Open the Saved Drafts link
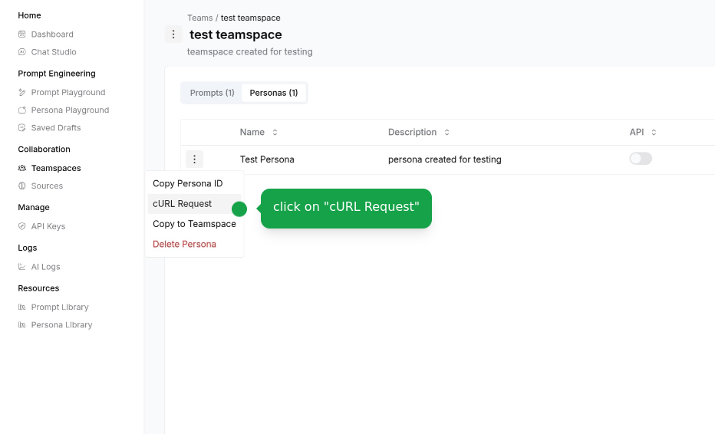Screen dimensions: 715x434 [56, 128]
